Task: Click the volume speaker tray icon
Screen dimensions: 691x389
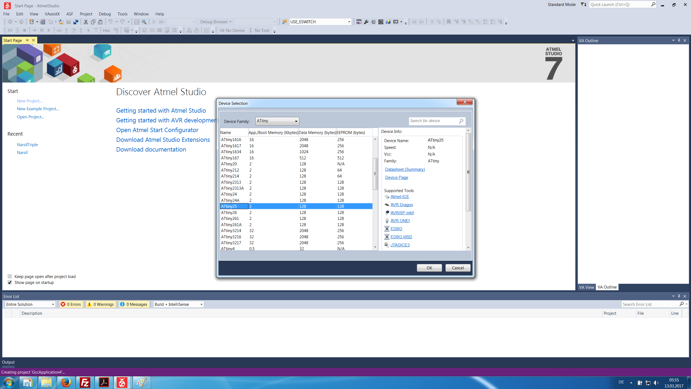Action: pos(656,383)
